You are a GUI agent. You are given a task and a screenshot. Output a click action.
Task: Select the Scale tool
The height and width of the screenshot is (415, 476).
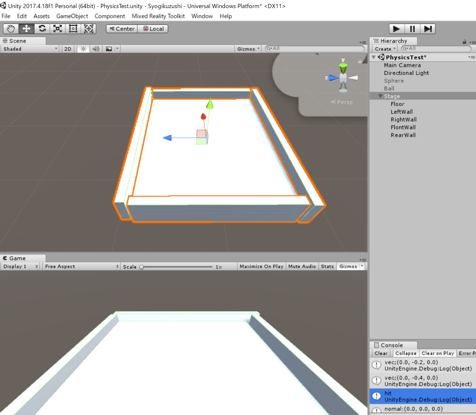[x=57, y=28]
